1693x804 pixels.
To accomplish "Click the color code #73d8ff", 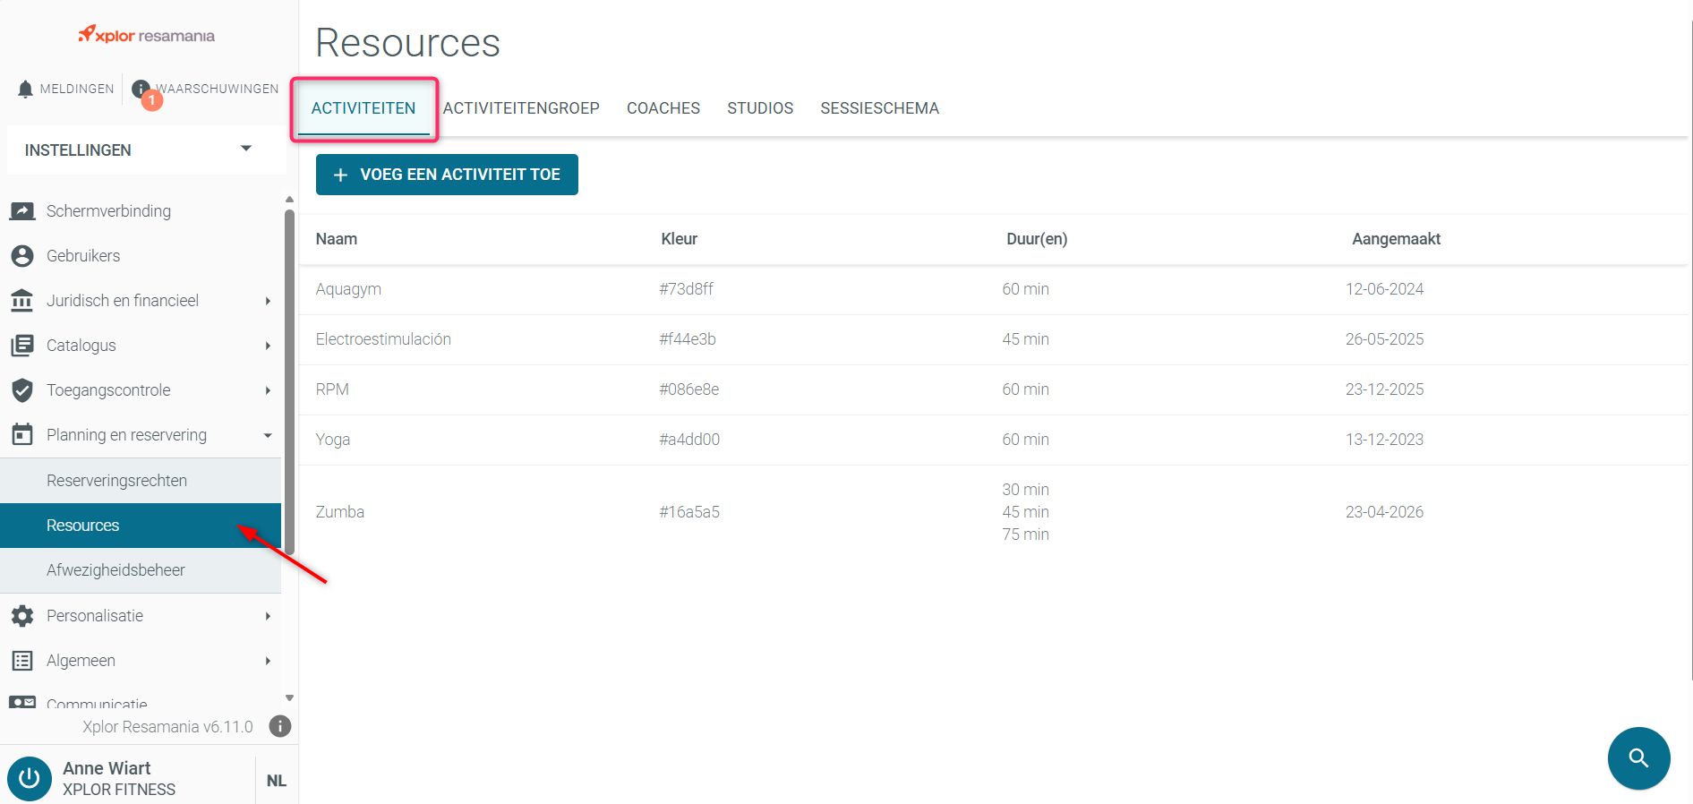I will pos(686,289).
